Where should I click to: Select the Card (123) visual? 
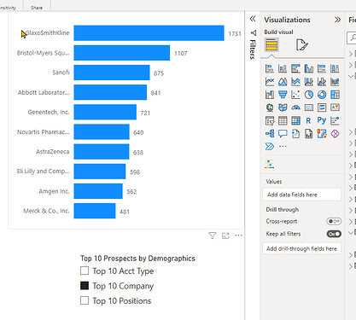tap(309, 108)
